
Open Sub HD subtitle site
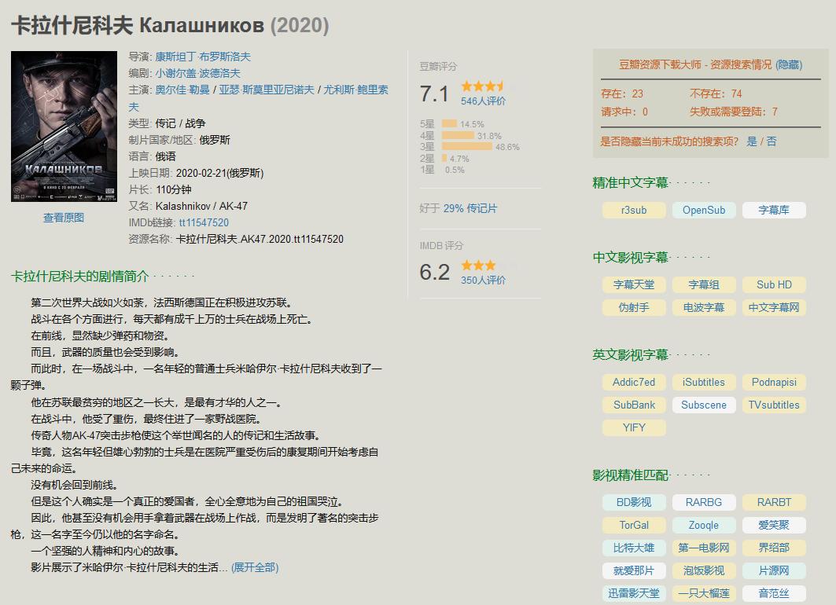pos(773,284)
